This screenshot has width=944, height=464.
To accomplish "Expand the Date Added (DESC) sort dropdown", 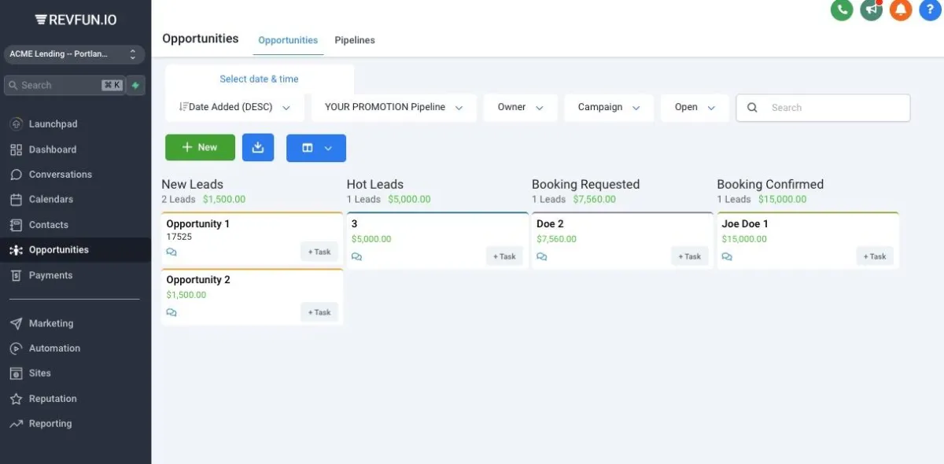I will (x=234, y=108).
